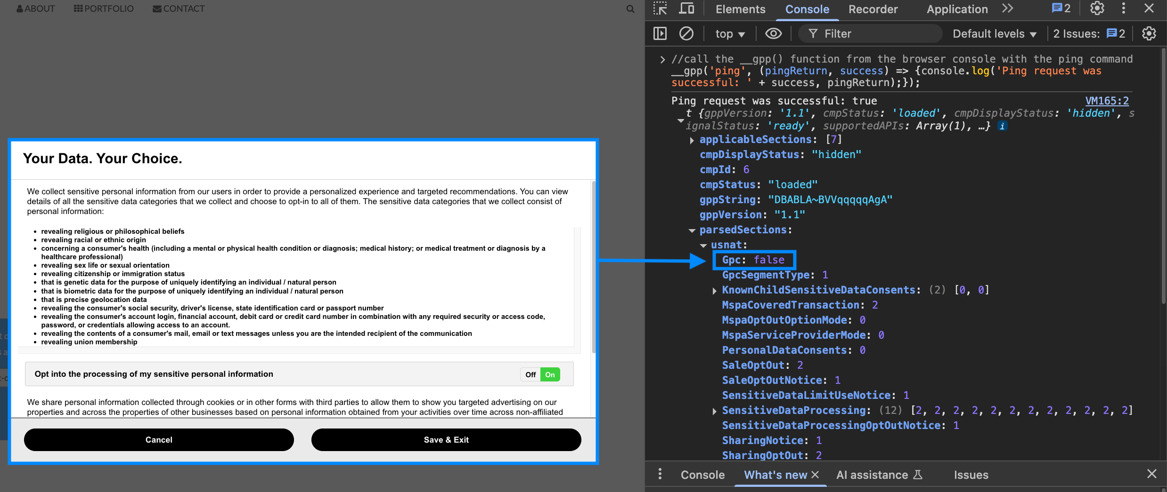Close the DevTools panel
The width and height of the screenshot is (1167, 492).
[x=1149, y=8]
